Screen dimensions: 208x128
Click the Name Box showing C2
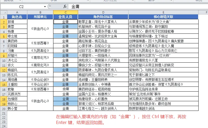[x=21, y=7]
